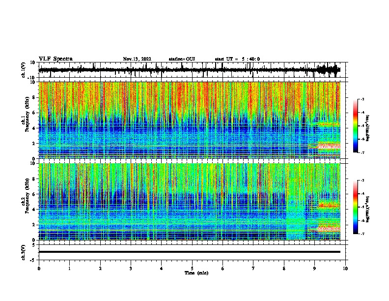
Task: Click time axis tick label "3"
Action: tap(131, 269)
